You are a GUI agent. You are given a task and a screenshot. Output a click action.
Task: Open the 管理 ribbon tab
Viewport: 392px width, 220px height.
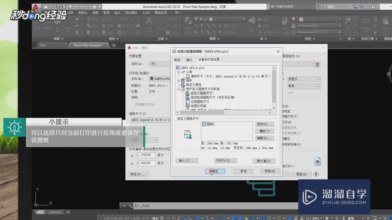(x=106, y=13)
